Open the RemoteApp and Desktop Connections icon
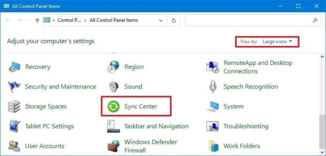Screen dimensions: 326x156 coord(212,67)
